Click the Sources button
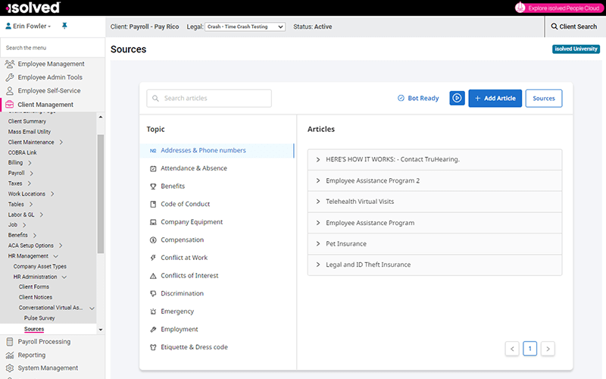This screenshot has height=379, width=606. coord(544,99)
